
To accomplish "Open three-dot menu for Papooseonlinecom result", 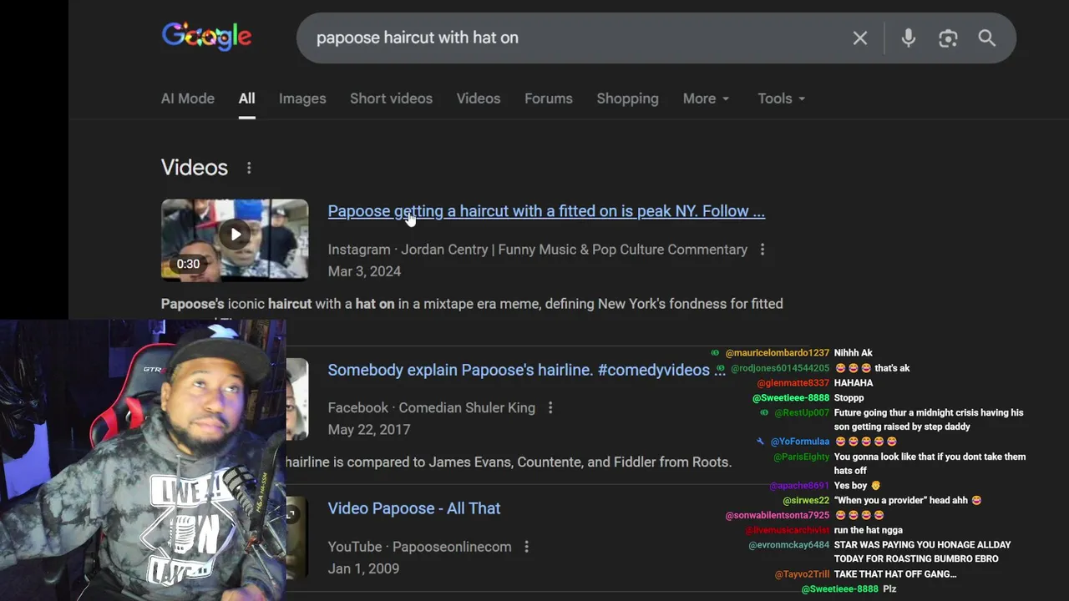I will [x=526, y=547].
